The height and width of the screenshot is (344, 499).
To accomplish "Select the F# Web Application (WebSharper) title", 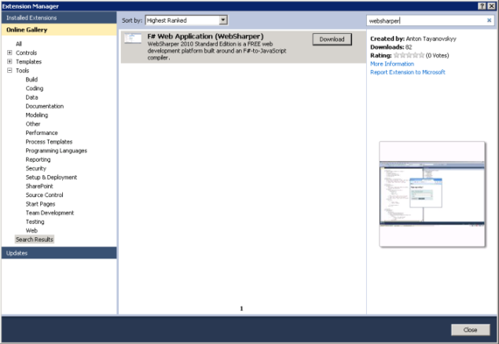I will [205, 36].
